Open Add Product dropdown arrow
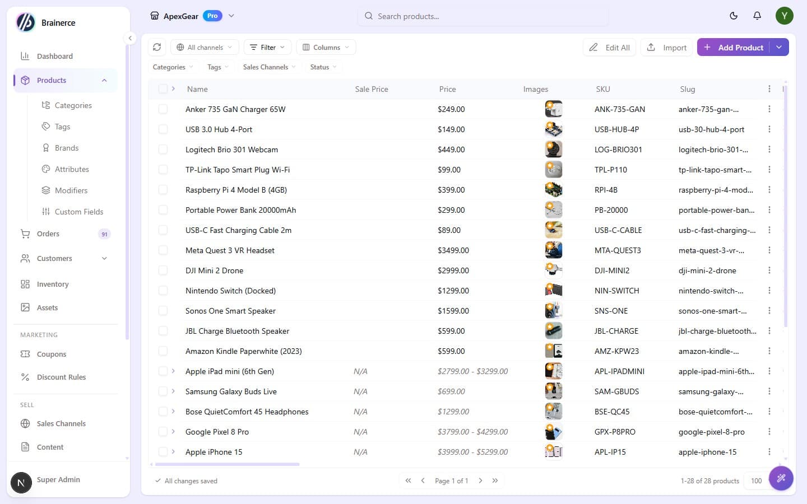This screenshot has width=807, height=504. click(x=779, y=47)
